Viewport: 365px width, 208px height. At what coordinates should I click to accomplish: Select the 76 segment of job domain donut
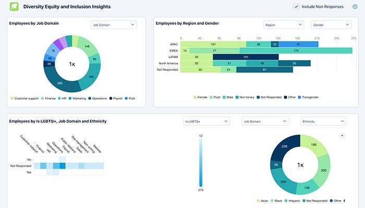53,50
